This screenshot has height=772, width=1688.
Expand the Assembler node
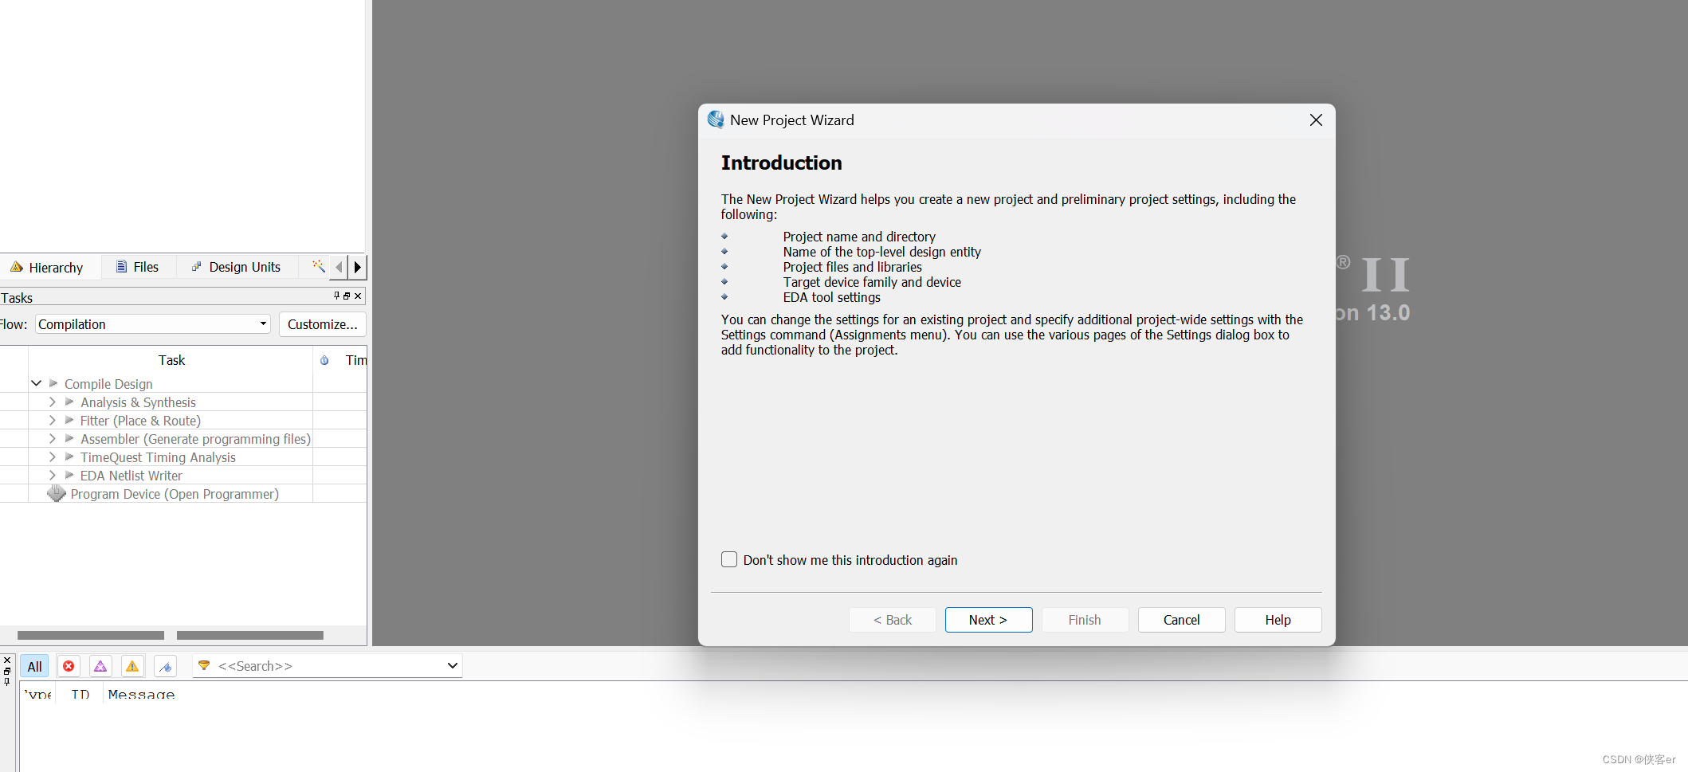pyautogui.click(x=52, y=438)
